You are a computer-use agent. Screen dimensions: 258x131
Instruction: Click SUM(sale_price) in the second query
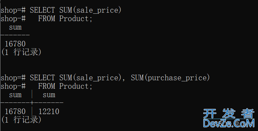pyautogui.click(x=90, y=78)
